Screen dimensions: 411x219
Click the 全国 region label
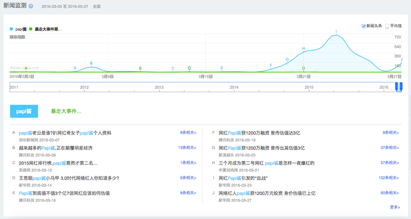coord(96,6)
